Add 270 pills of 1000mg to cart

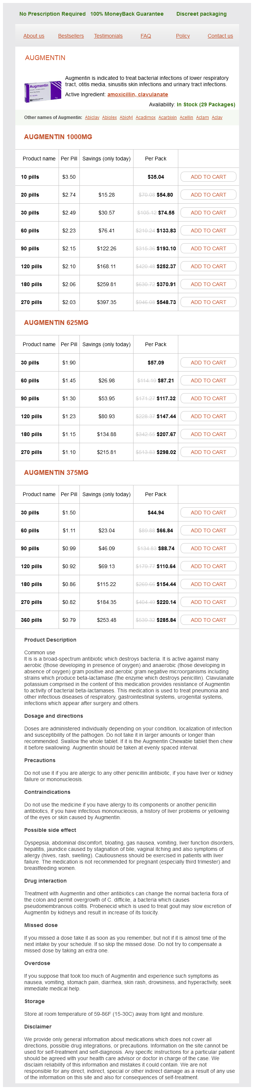coord(208,302)
